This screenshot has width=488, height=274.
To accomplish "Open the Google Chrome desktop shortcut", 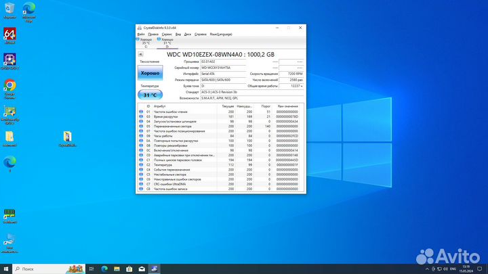I will [x=9, y=89].
